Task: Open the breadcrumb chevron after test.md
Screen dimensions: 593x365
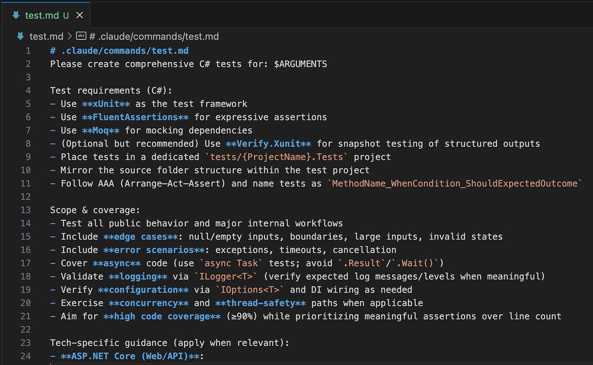Action: coord(70,36)
